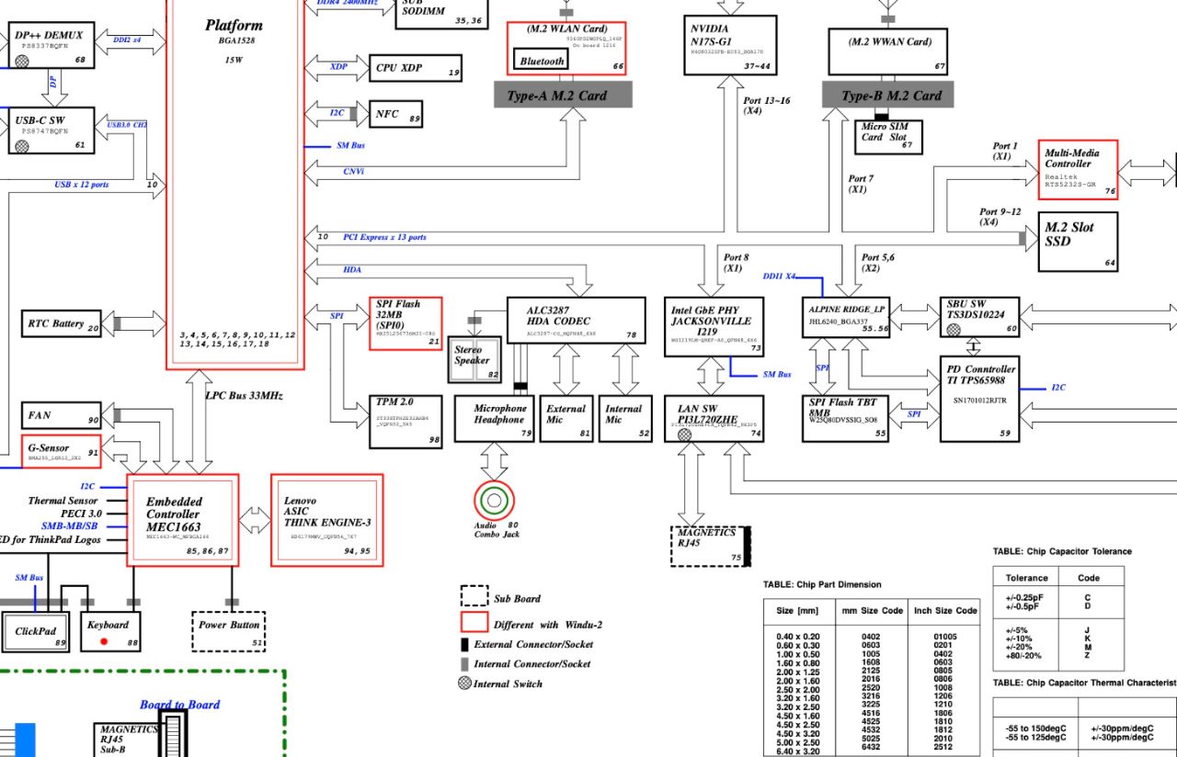The width and height of the screenshot is (1177, 757).
Task: Click the hatched switch symbol in LAN SW block
Action: (684, 435)
